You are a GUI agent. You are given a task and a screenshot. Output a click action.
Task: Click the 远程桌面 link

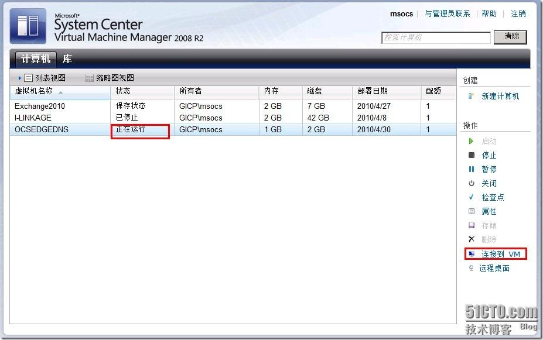(x=494, y=268)
